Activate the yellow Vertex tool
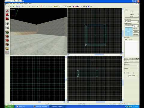144x108 pixels. point(7,49)
